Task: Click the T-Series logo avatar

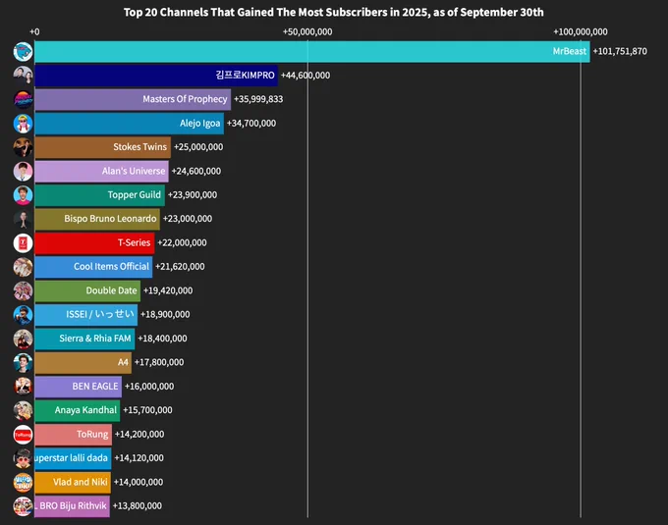Action: point(23,243)
